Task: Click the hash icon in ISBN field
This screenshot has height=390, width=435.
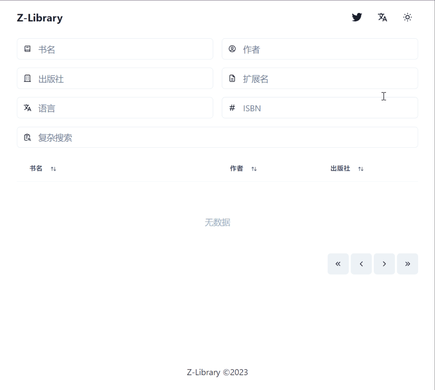Action: (x=232, y=108)
